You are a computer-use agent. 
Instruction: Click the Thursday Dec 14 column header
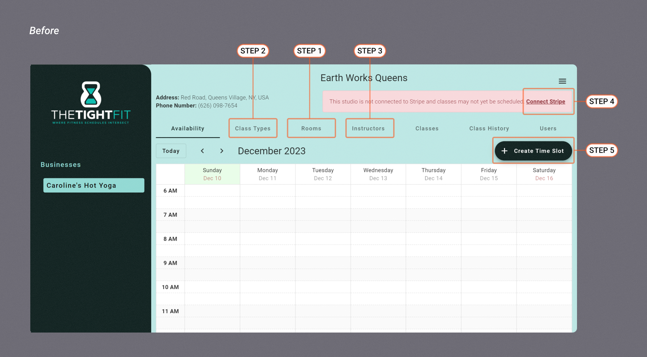[433, 174]
